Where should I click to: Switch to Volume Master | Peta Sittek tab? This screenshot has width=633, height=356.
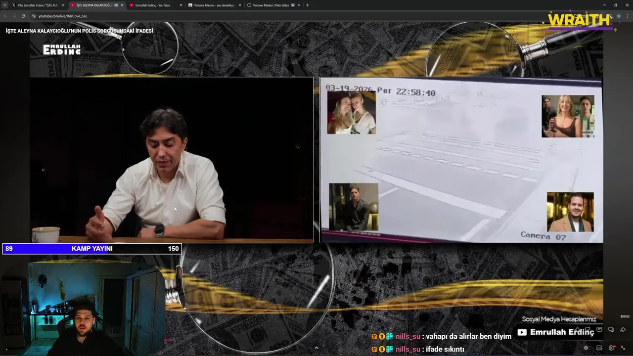pyautogui.click(x=273, y=5)
